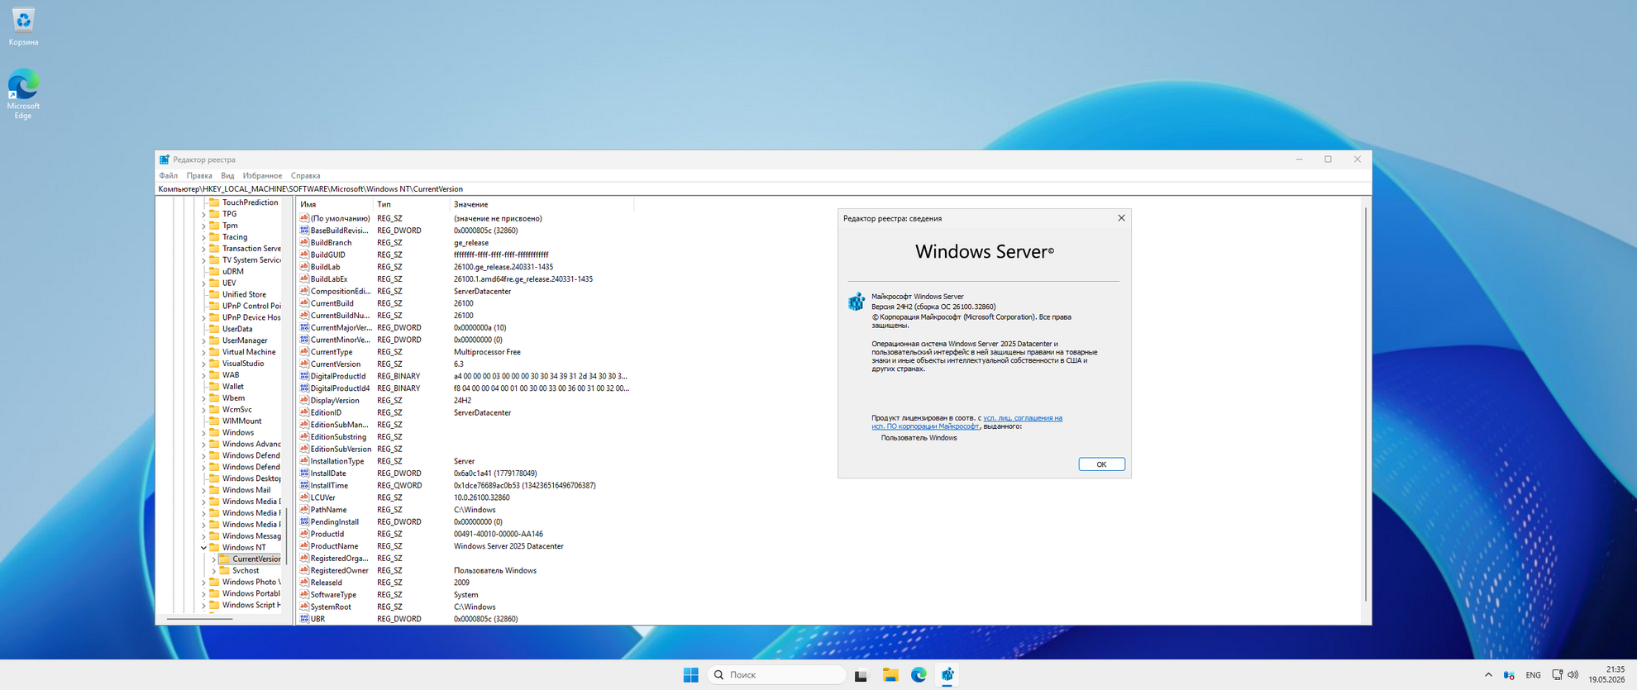Select the Microsoft Edge desktop shortcut
The image size is (1637, 690).
(23, 94)
